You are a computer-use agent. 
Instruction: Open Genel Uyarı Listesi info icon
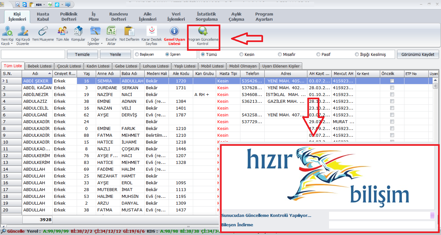point(174,31)
